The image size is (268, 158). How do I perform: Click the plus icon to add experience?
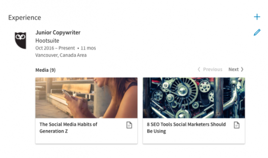point(257,17)
